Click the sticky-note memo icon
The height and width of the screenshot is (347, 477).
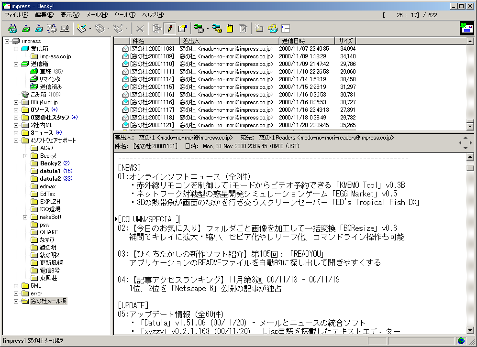(230, 28)
